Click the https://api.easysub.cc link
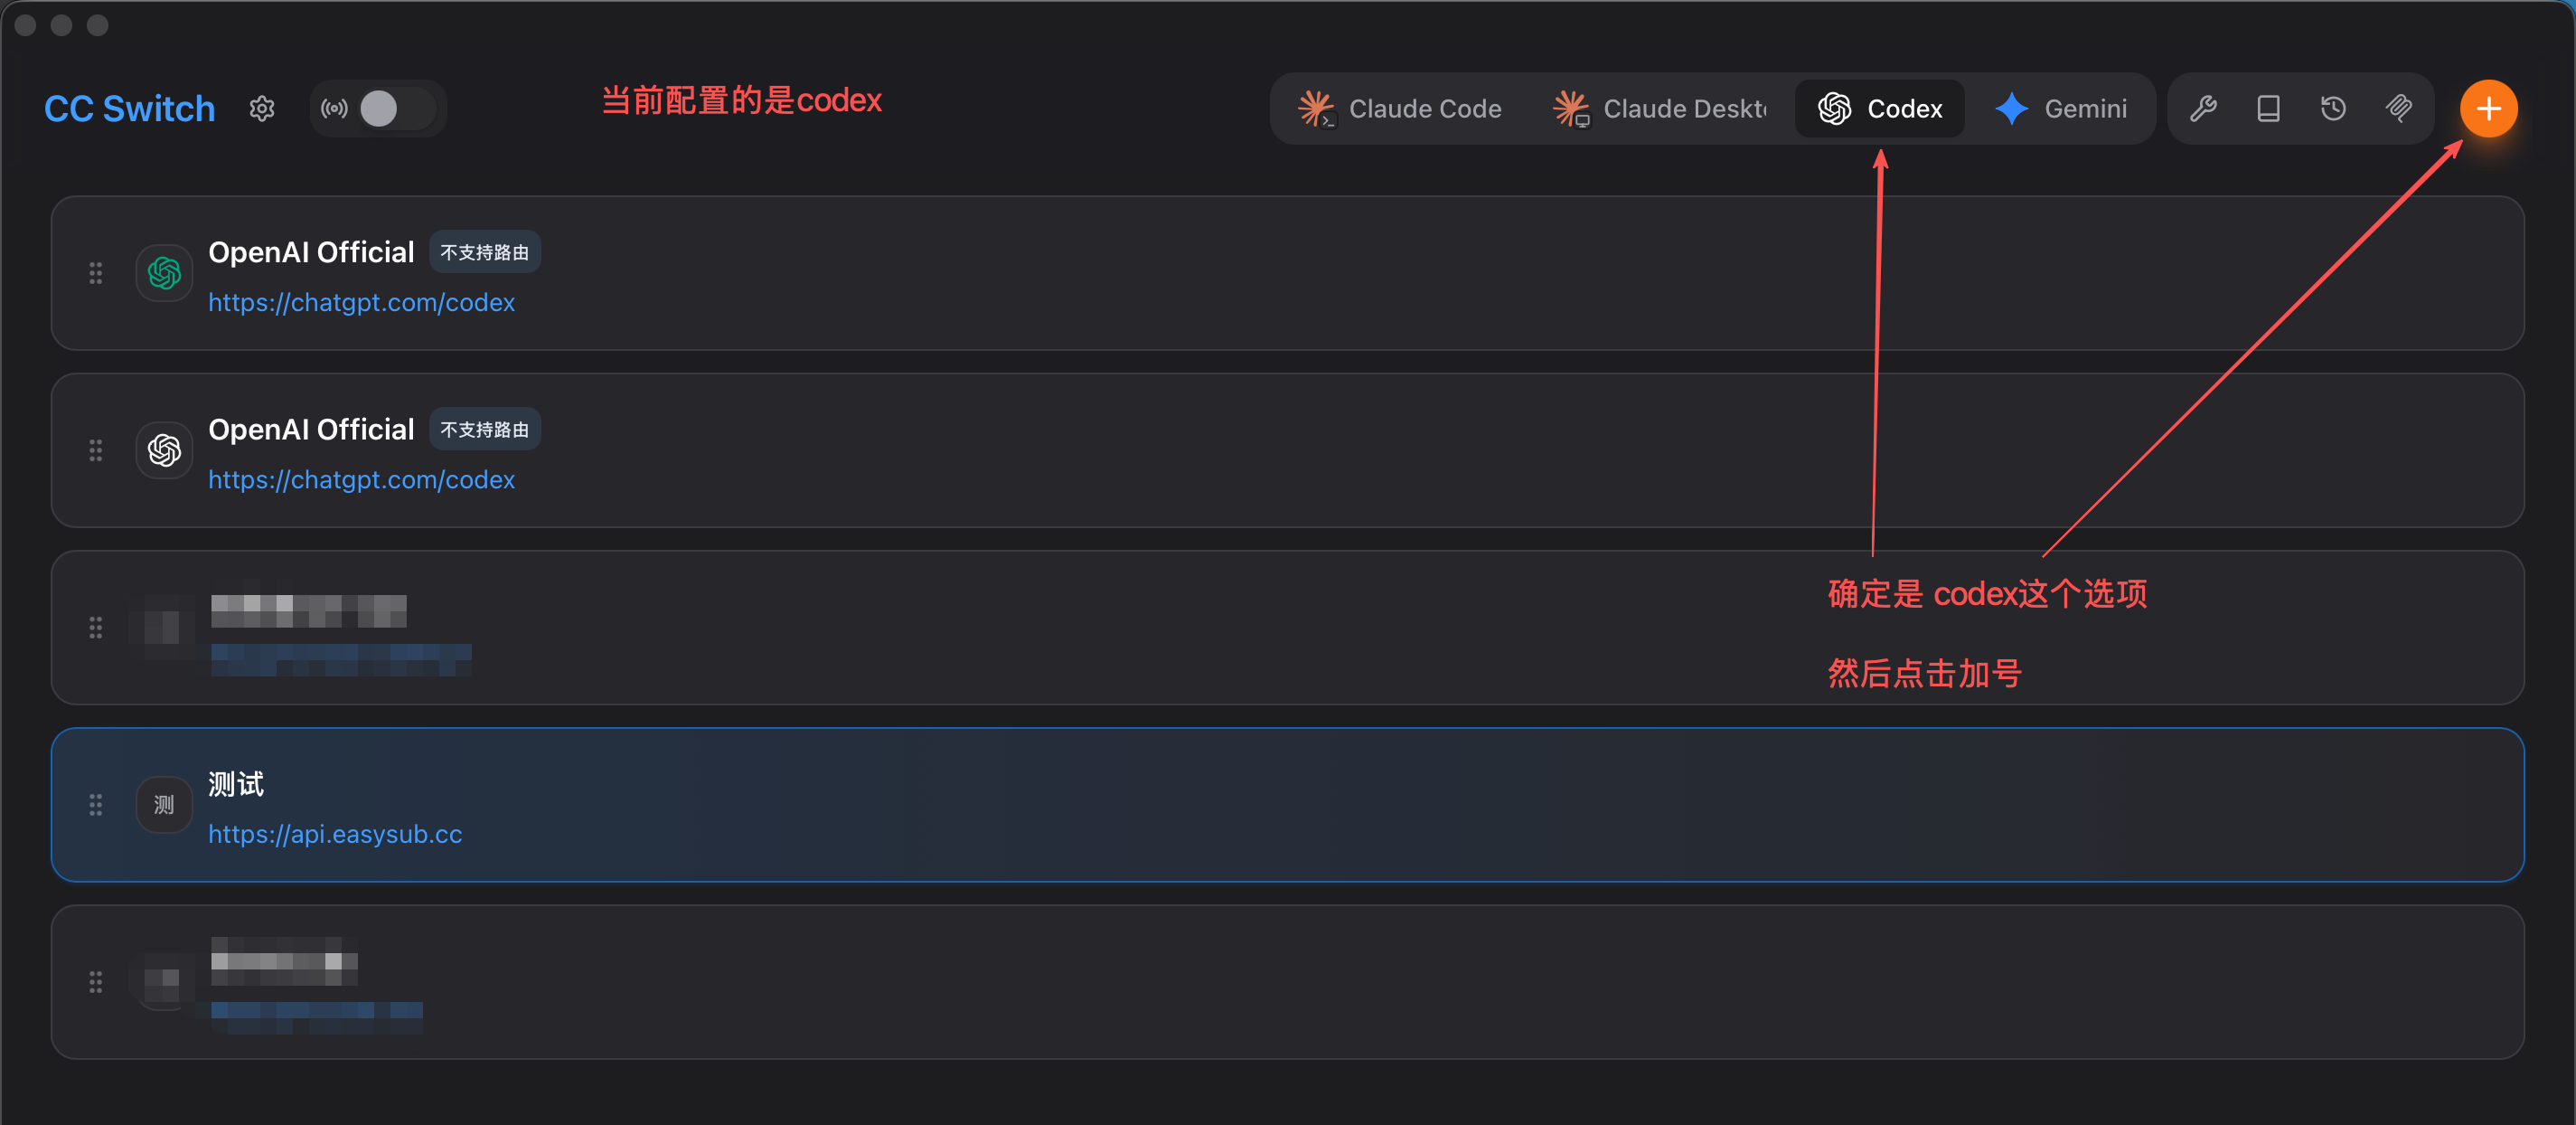The width and height of the screenshot is (2576, 1125). coord(335,834)
